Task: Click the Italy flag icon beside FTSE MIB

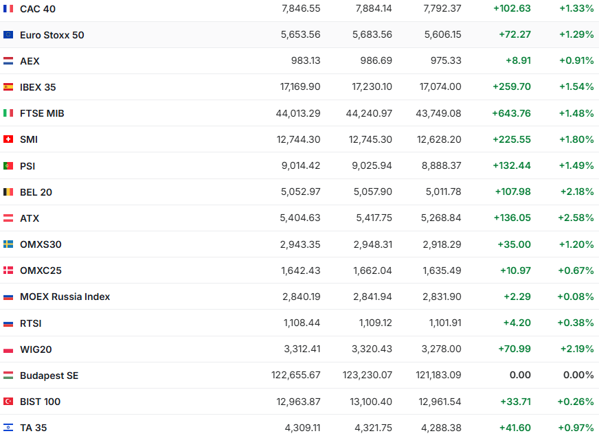Action: (8, 113)
